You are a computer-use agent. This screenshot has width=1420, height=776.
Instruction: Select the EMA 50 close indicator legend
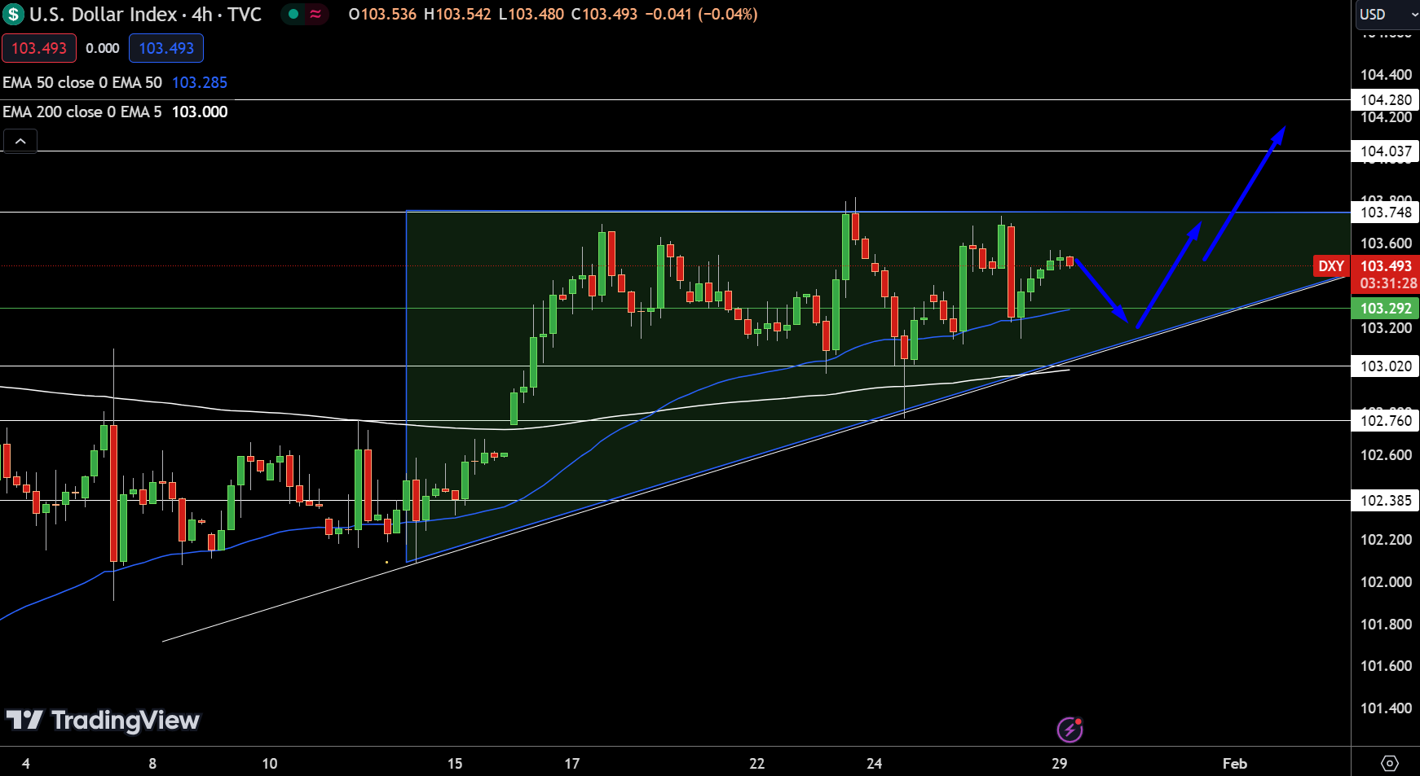(x=82, y=82)
